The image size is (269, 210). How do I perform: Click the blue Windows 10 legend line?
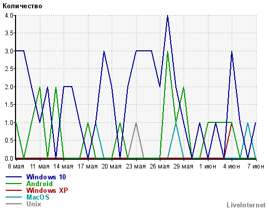point(14,177)
